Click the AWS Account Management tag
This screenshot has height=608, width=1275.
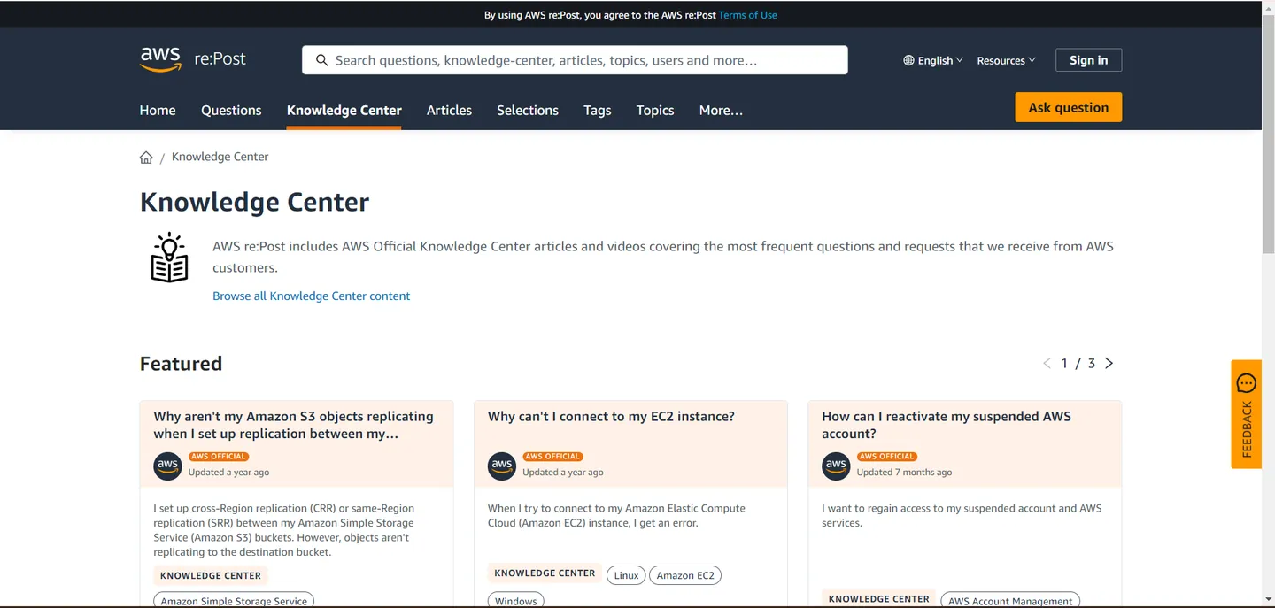(1010, 600)
